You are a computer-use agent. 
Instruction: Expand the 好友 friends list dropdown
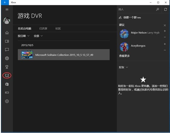(x=123, y=67)
